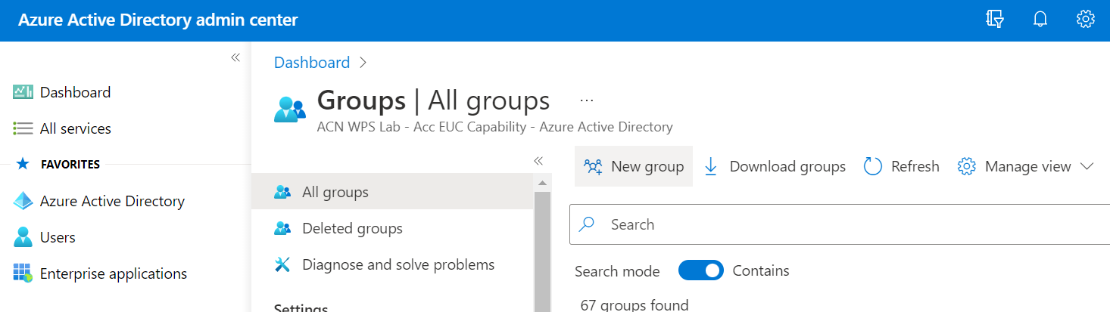1110x312 pixels.
Task: Click the Groups header people icon
Action: tap(290, 108)
